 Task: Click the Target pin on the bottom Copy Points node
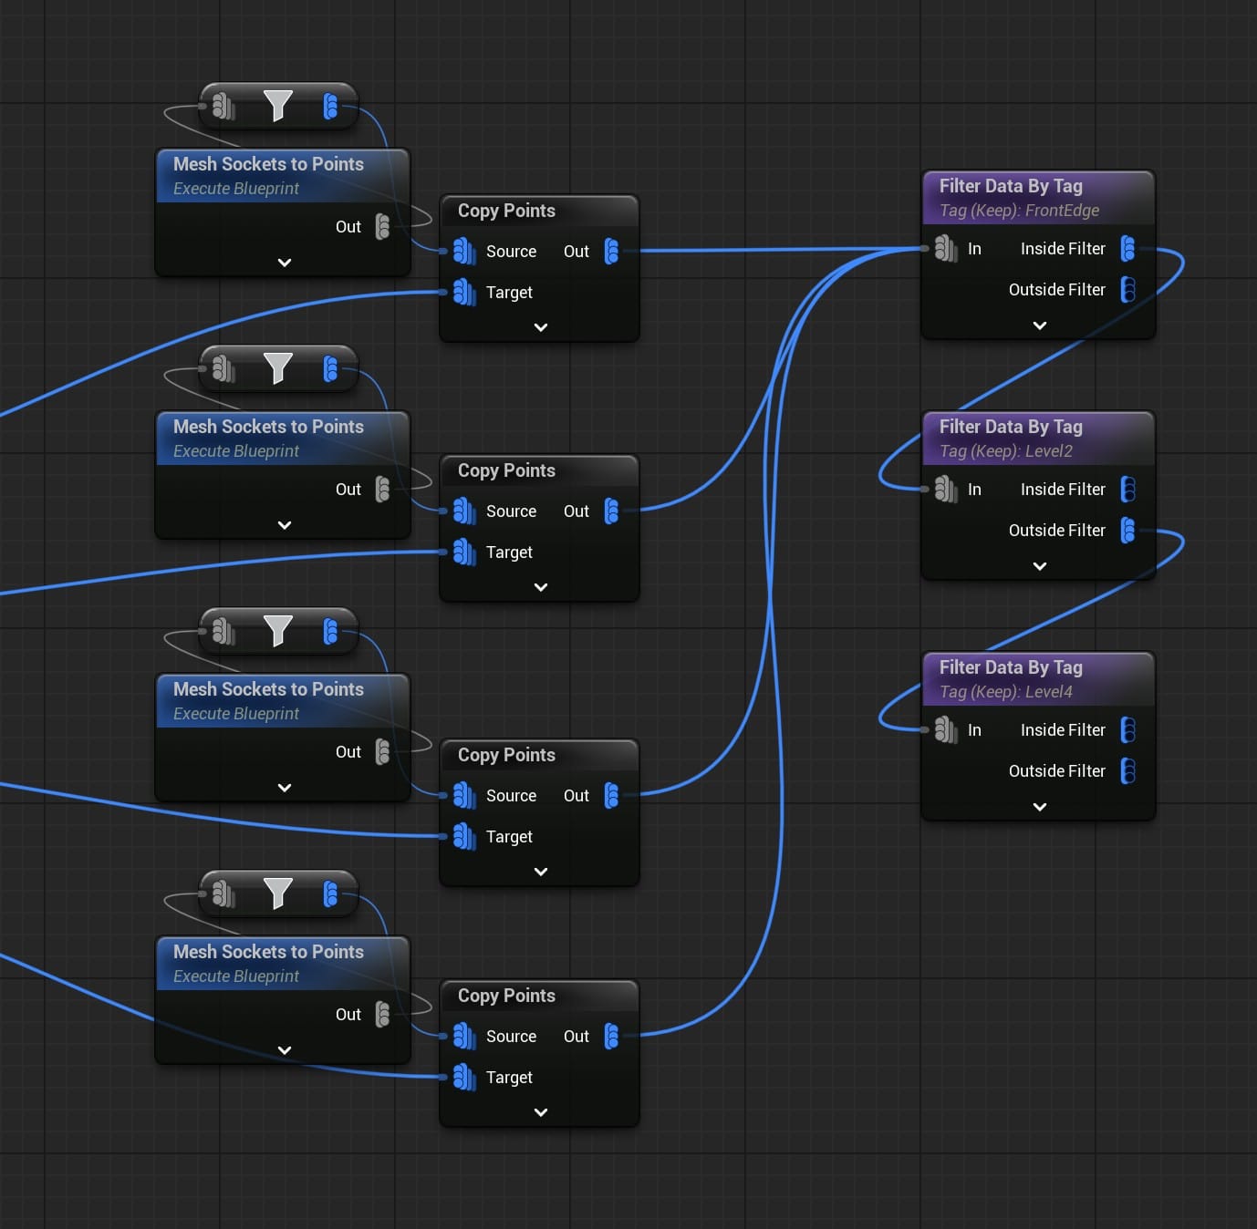[x=464, y=1078]
